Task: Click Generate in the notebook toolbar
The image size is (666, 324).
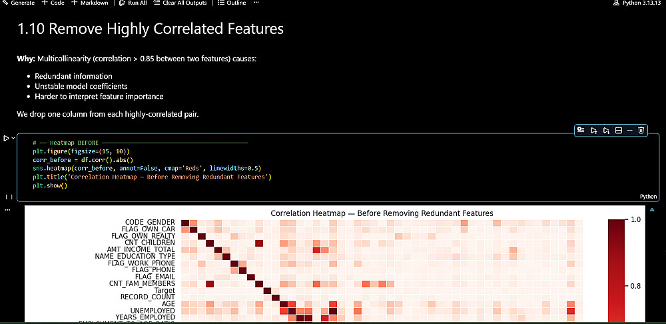Action: (x=19, y=3)
